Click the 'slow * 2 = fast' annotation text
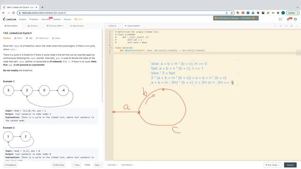Image resolution: width=301 pixels, height=169 pixels. [163, 73]
